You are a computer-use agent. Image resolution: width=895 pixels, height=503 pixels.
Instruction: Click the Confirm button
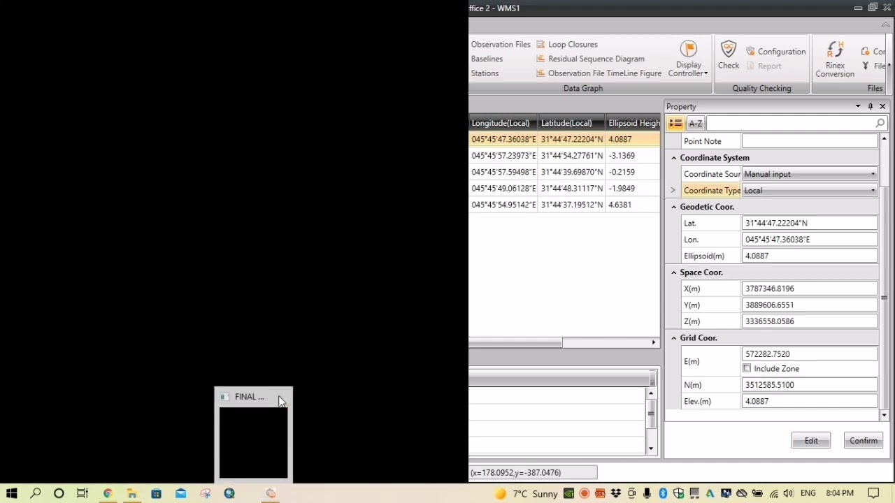pos(864,441)
